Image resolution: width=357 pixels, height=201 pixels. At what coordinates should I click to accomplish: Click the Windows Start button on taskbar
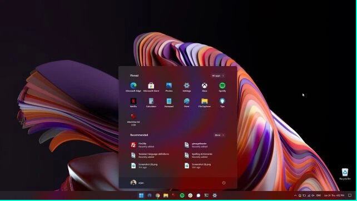pos(141,195)
